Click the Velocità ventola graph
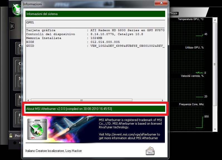The image size is (222, 160). pyautogui.click(x=187, y=90)
